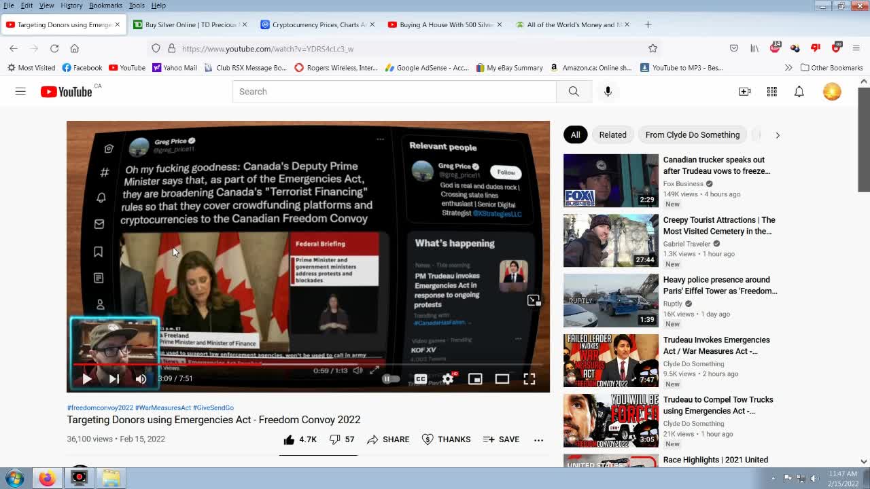This screenshot has height=489, width=870.
Task: Show more filter chips with arrow
Action: [778, 135]
